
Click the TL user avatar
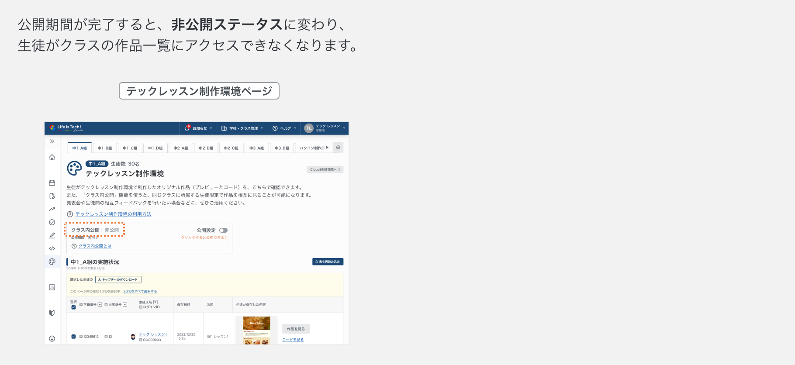point(309,128)
